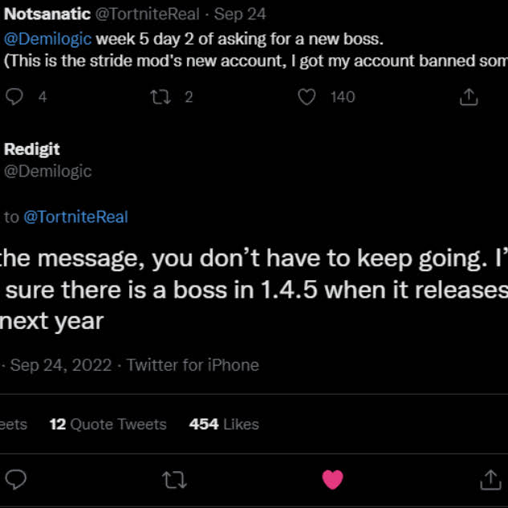Click reply icon under Redigit's tweet
Screen dimensions: 508x508
tap(16, 480)
